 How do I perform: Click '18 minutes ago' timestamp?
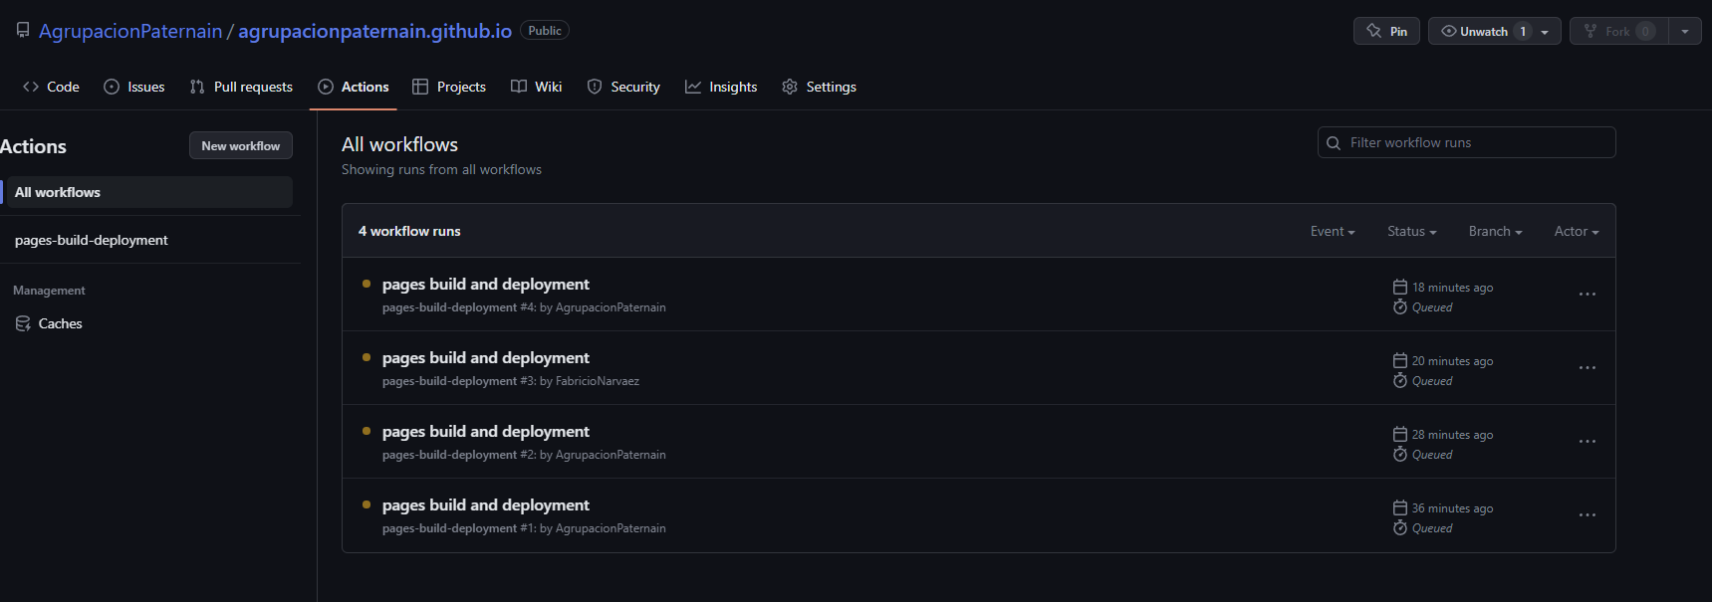(x=1452, y=288)
